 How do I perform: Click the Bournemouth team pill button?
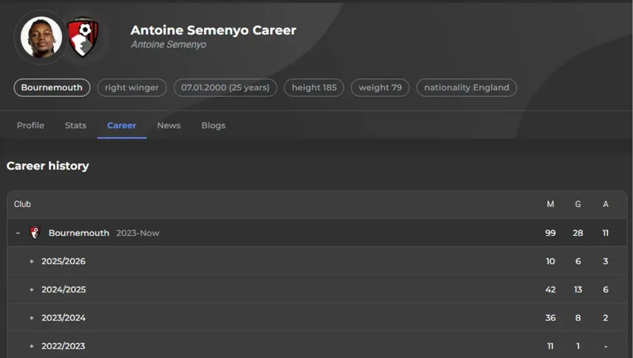[52, 87]
